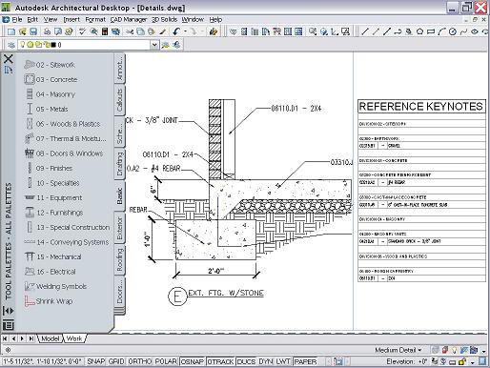Select the Circle drawing tool
Viewport: 490px width, 368px height.
(x=453, y=31)
